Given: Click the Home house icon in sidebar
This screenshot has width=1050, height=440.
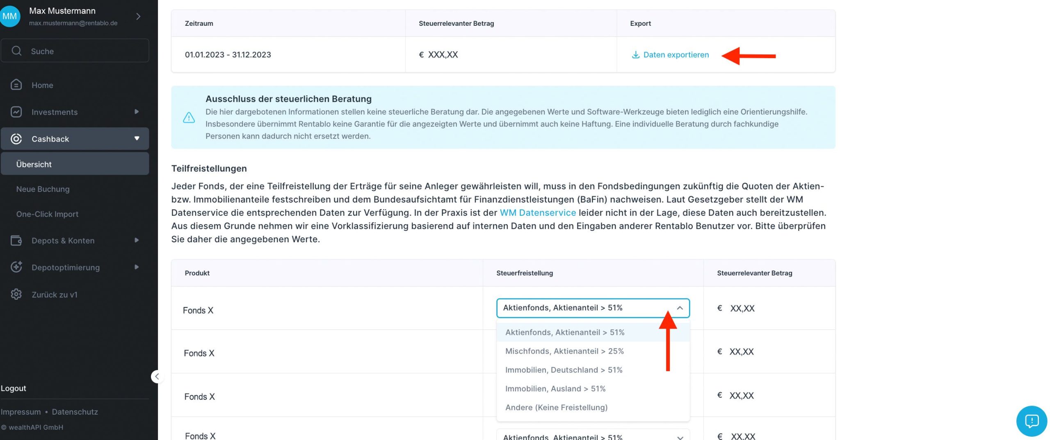Looking at the screenshot, I should [x=16, y=85].
